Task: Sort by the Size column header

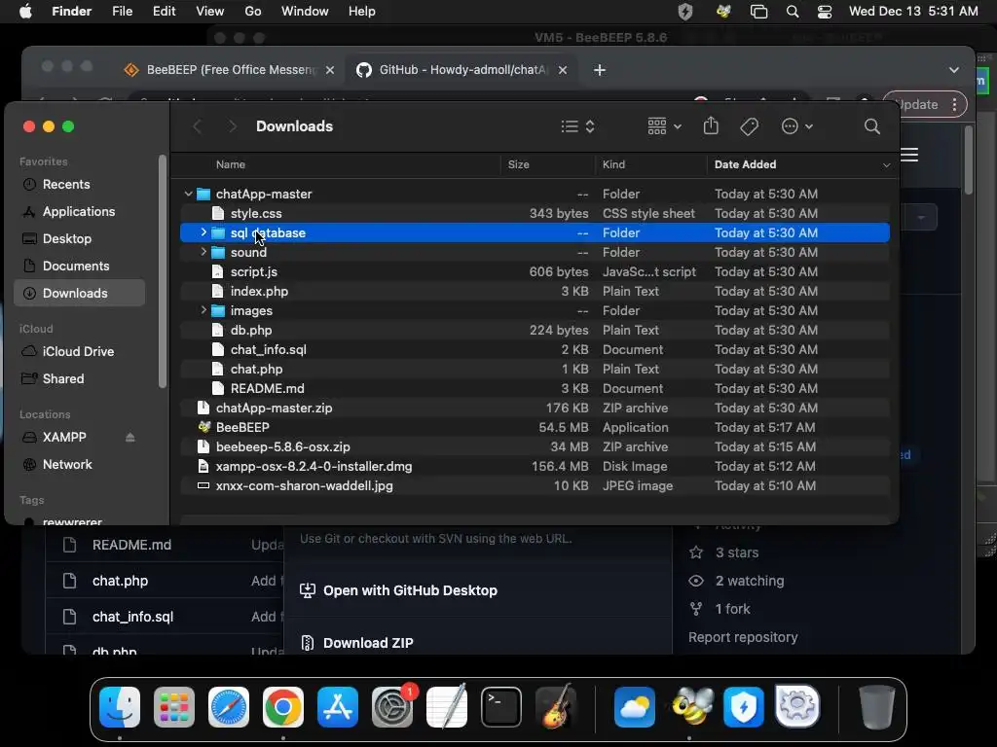Action: [518, 164]
